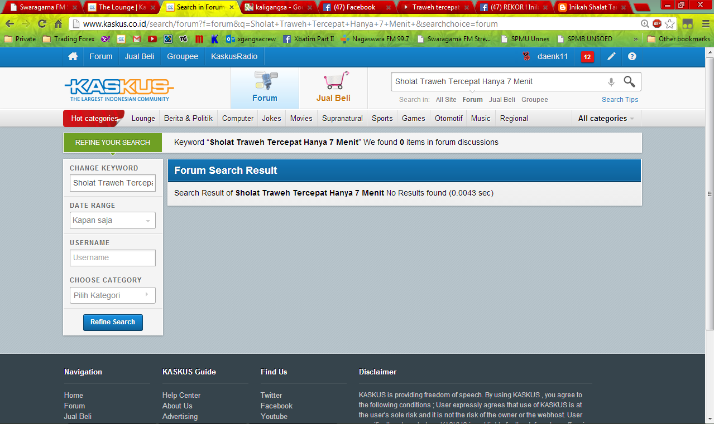714x424 pixels.
Task: Open the help question mark icon
Action: pyautogui.click(x=632, y=57)
